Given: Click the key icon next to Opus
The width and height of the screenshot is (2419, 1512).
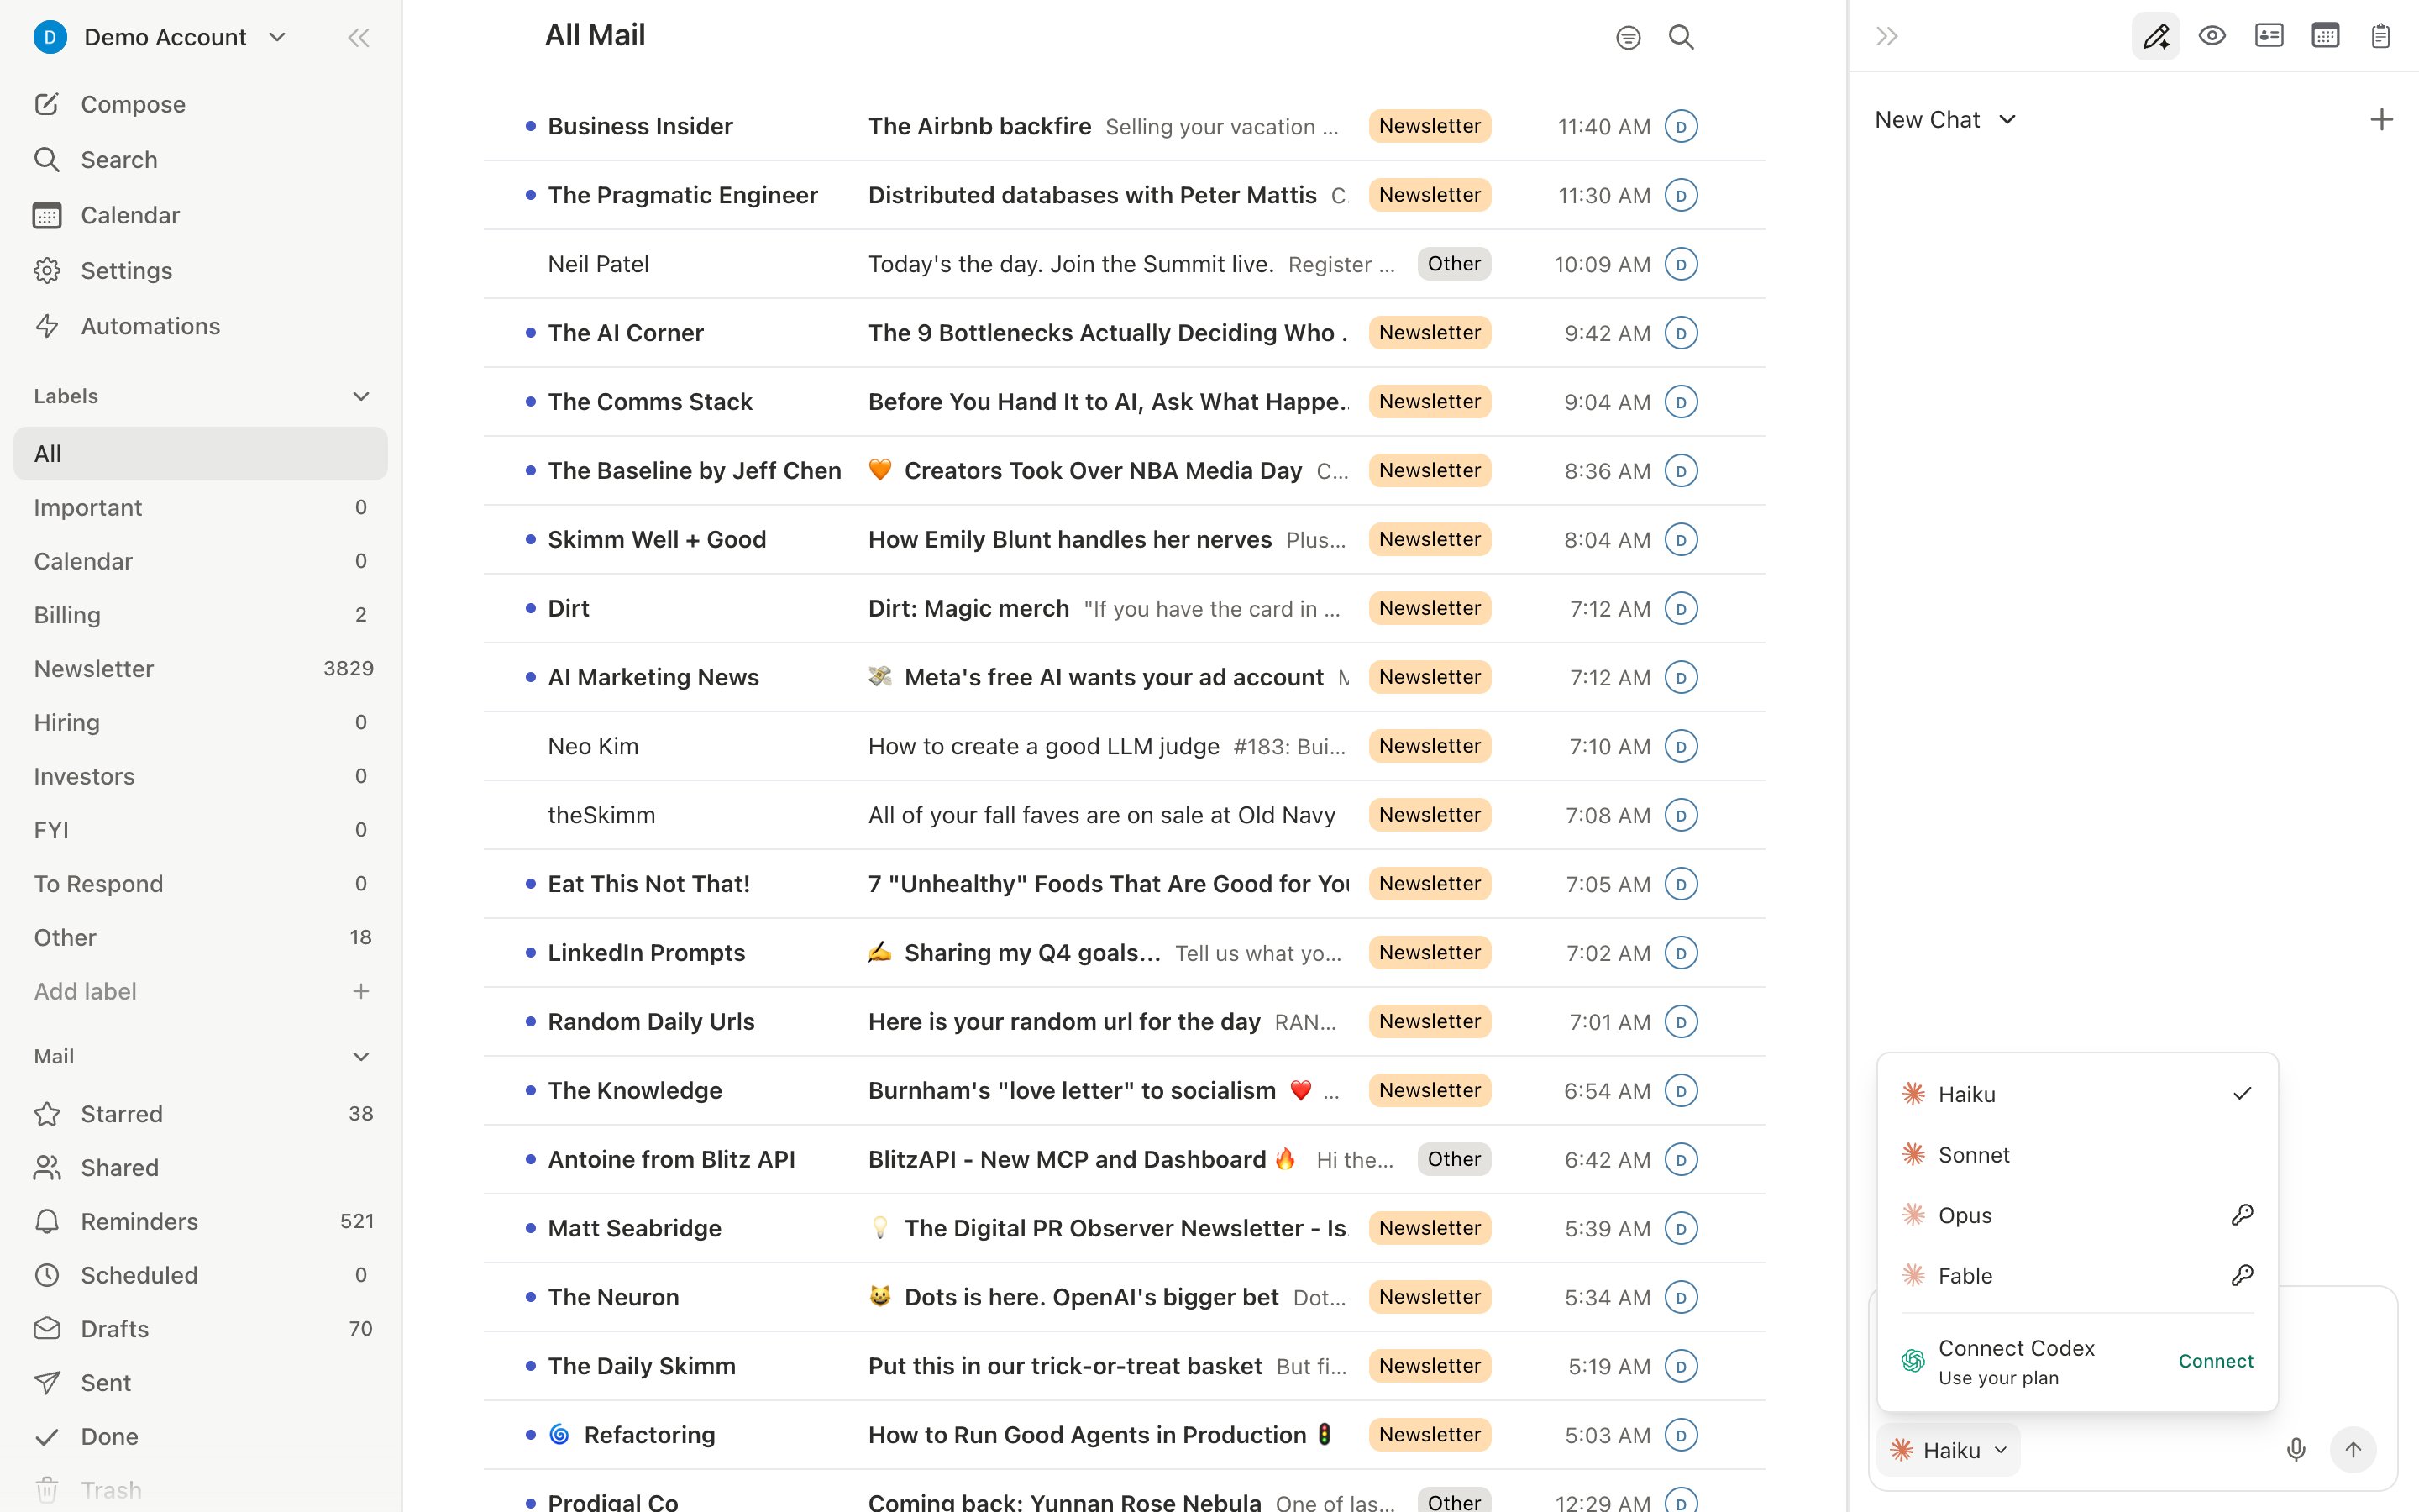Looking at the screenshot, I should pyautogui.click(x=2242, y=1215).
